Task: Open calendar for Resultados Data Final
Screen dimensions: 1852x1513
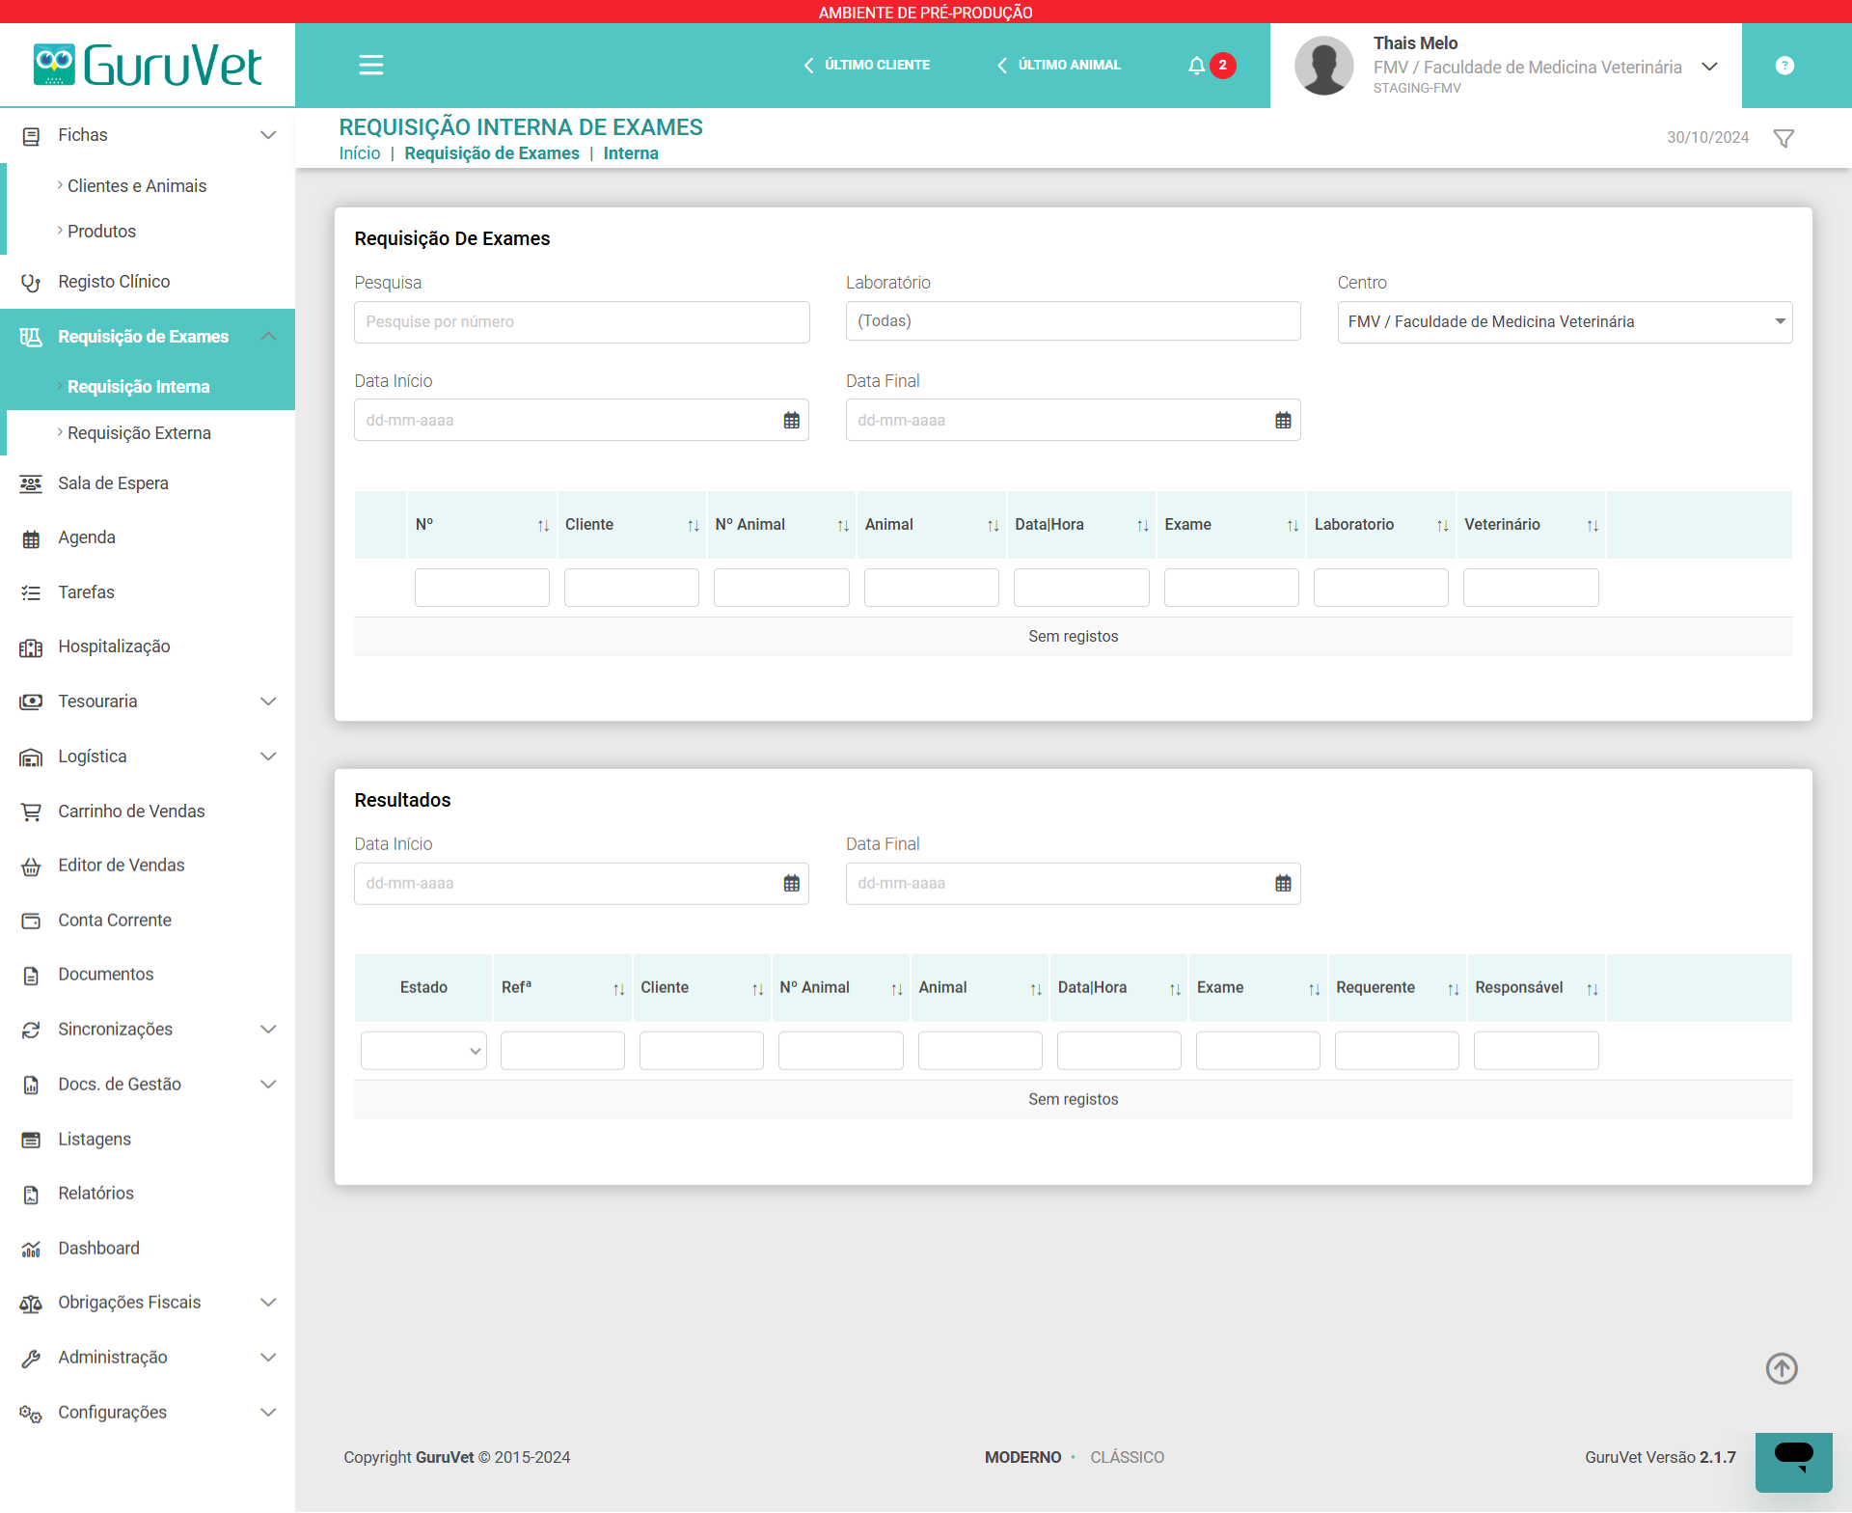Action: click(1282, 883)
